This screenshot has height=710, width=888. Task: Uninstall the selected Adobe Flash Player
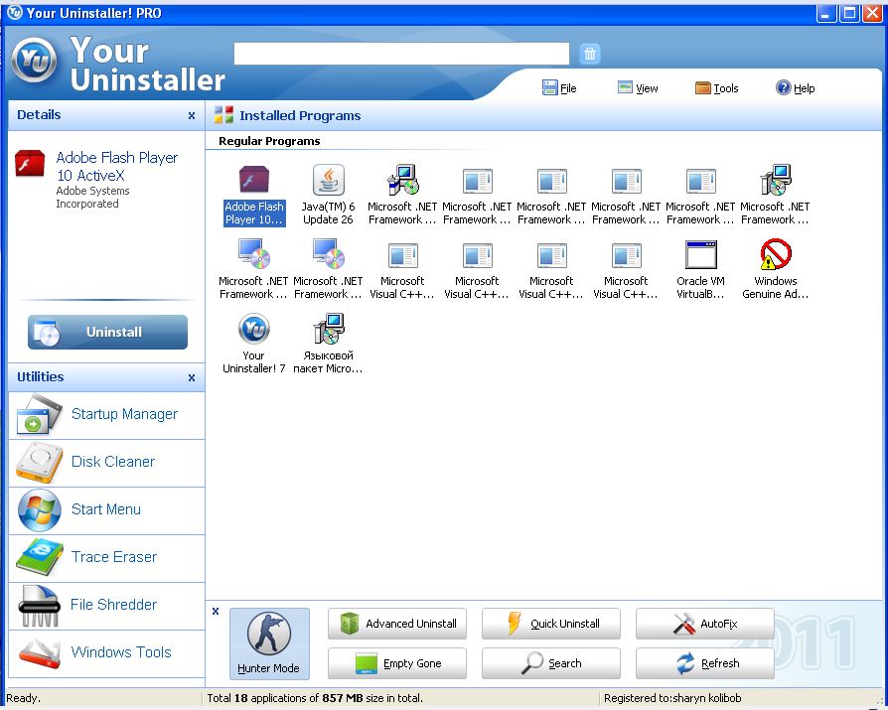coord(107,332)
